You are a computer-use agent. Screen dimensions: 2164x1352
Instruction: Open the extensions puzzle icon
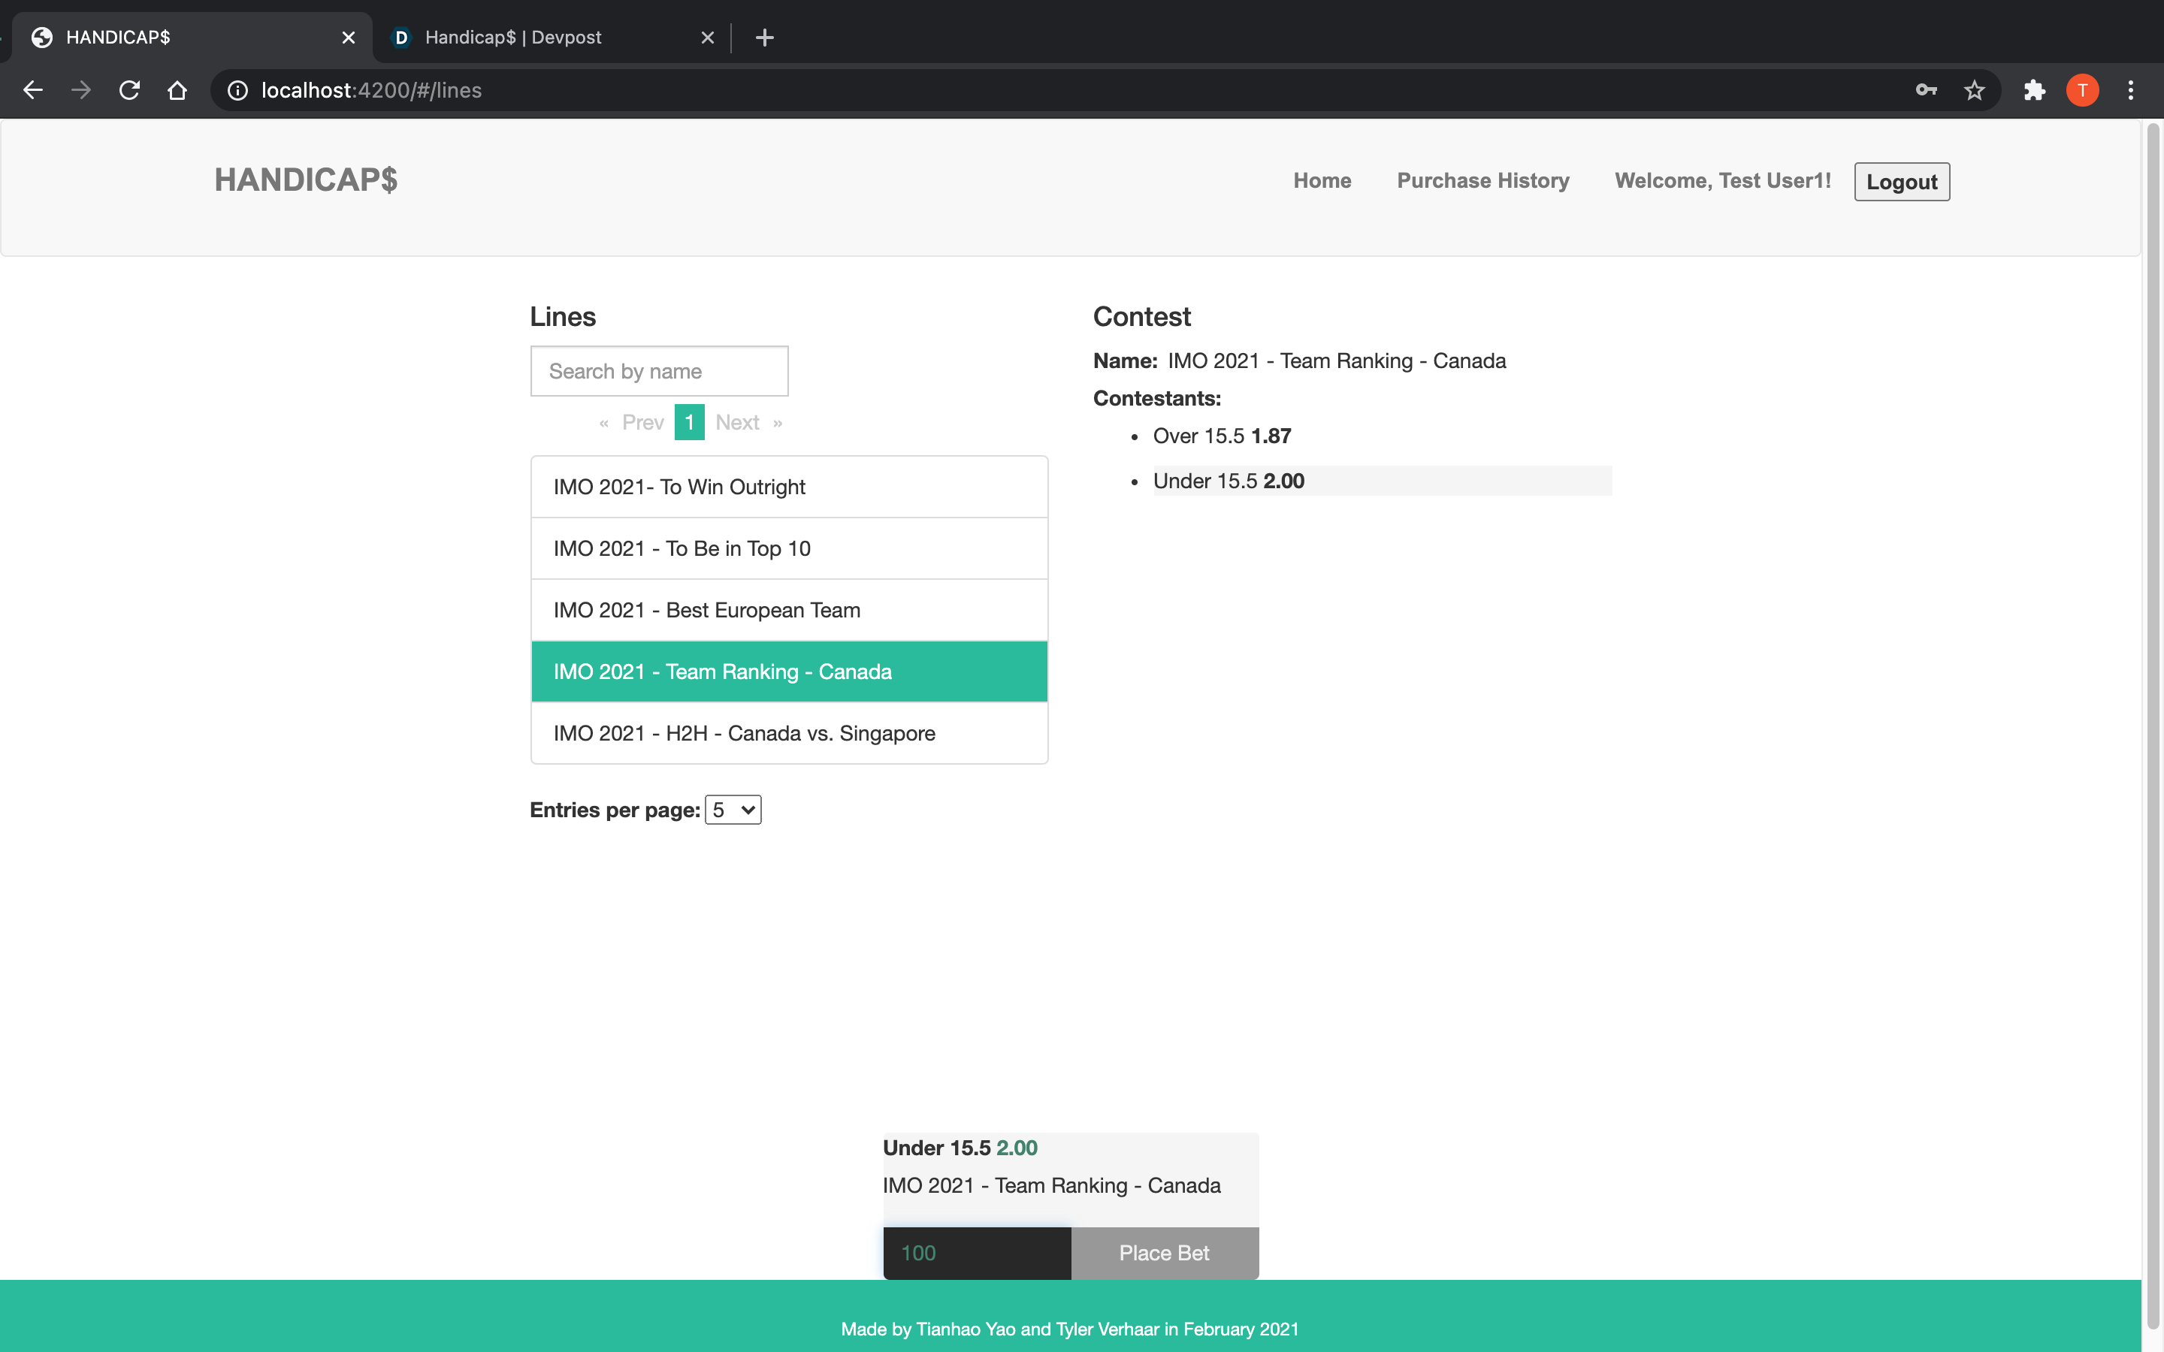coord(2034,90)
